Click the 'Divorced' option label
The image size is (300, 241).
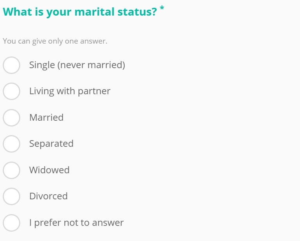click(48, 196)
